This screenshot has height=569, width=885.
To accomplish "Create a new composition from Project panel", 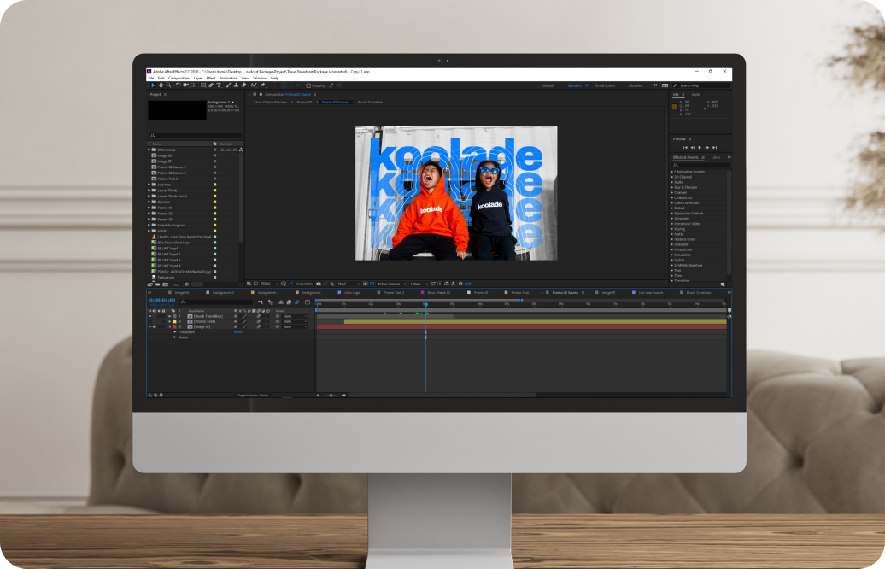I will (166, 284).
